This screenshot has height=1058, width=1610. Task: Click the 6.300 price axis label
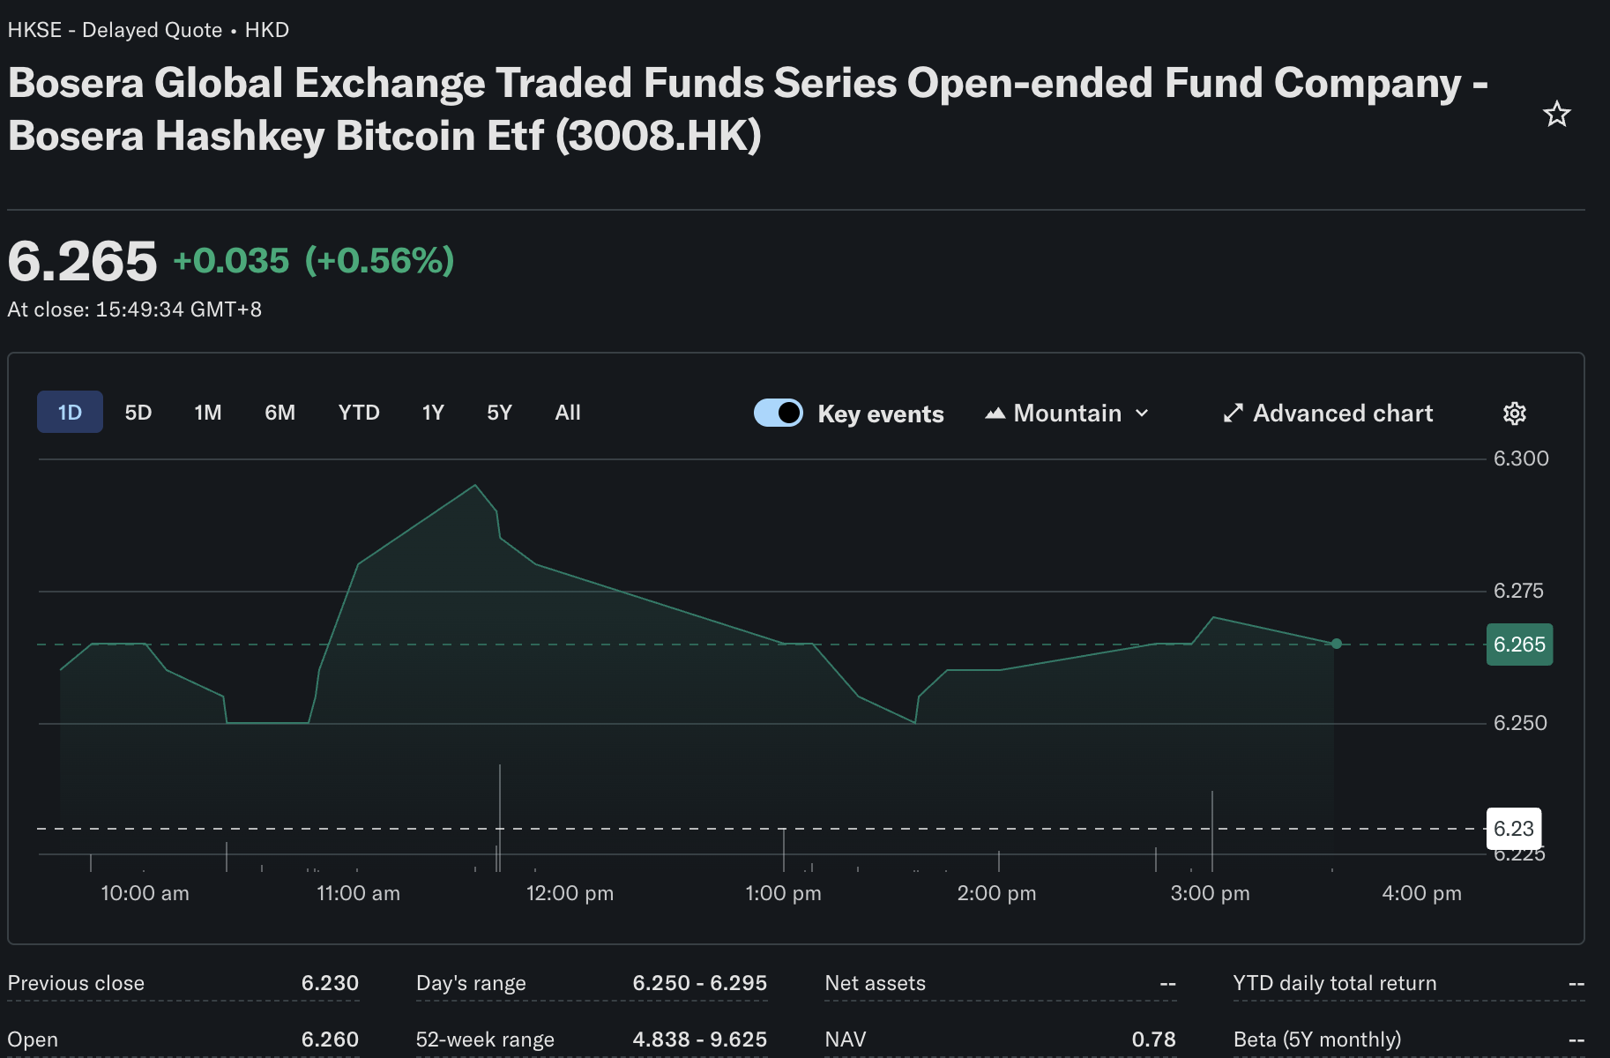1521,458
